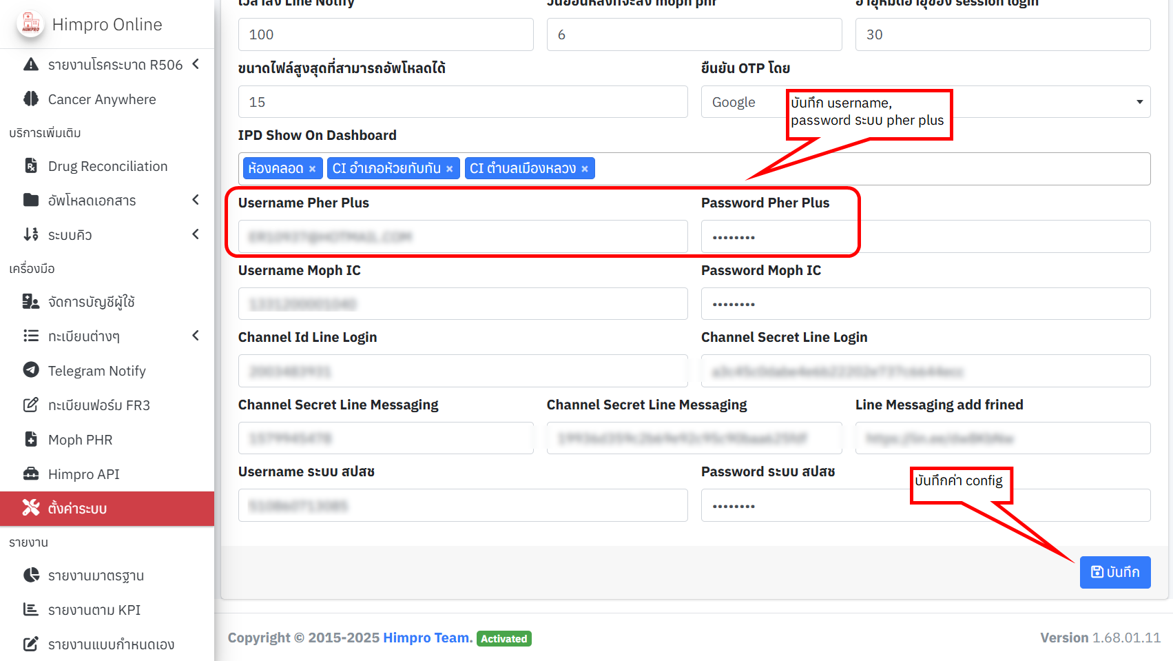The width and height of the screenshot is (1173, 661).
Task: Remove the CI อำเภอห้วยทับทัน tag
Action: point(449,167)
